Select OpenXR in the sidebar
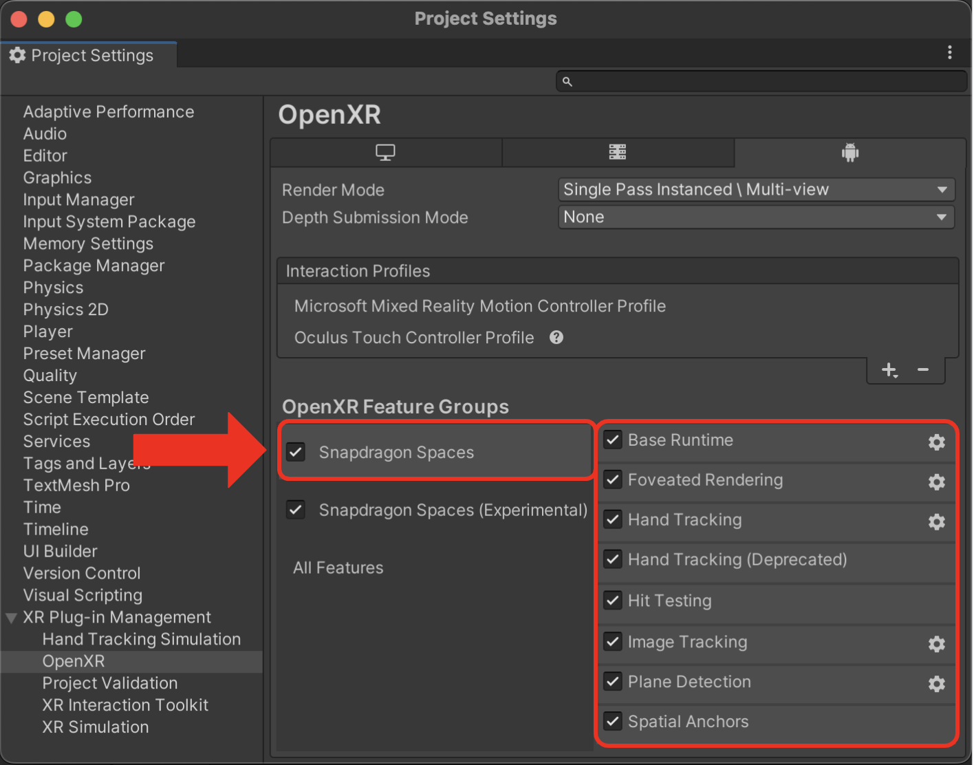The height and width of the screenshot is (765, 974). pos(74,662)
